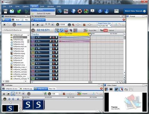Click Watch Video Tutorials button

[135, 11]
